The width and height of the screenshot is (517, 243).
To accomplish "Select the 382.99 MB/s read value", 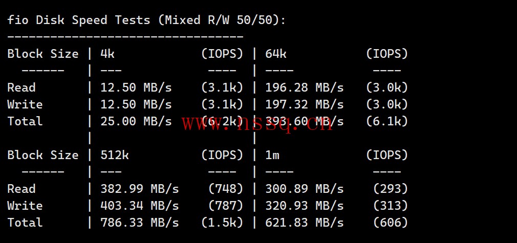I will tap(139, 189).
